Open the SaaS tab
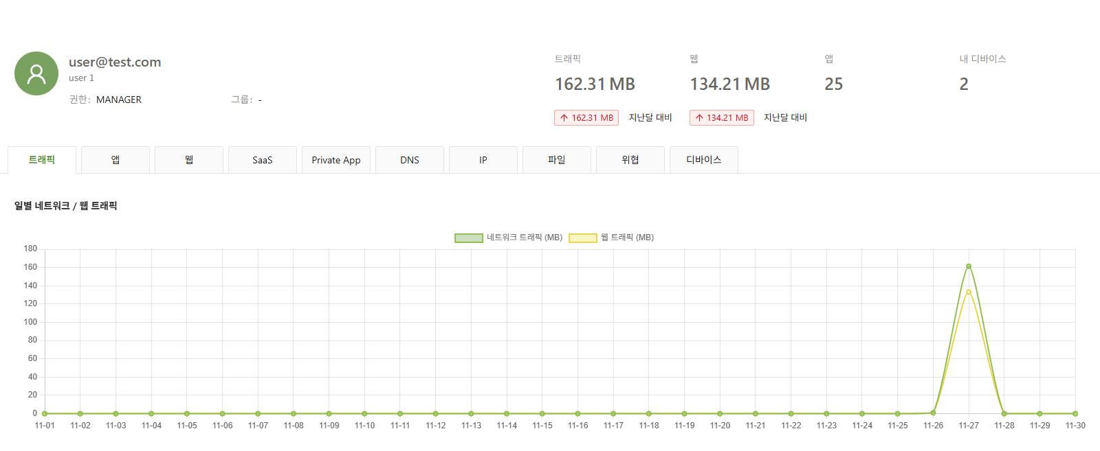 pos(263,160)
